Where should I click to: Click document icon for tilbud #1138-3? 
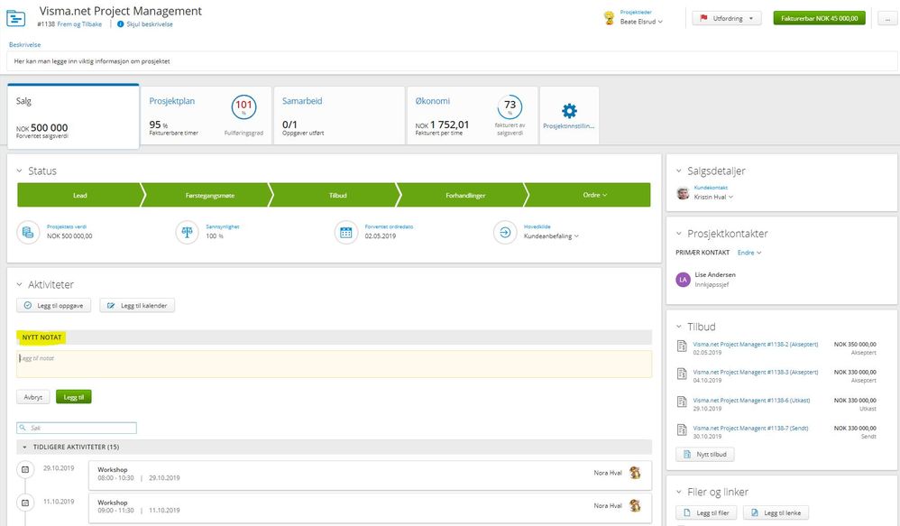[x=682, y=374]
